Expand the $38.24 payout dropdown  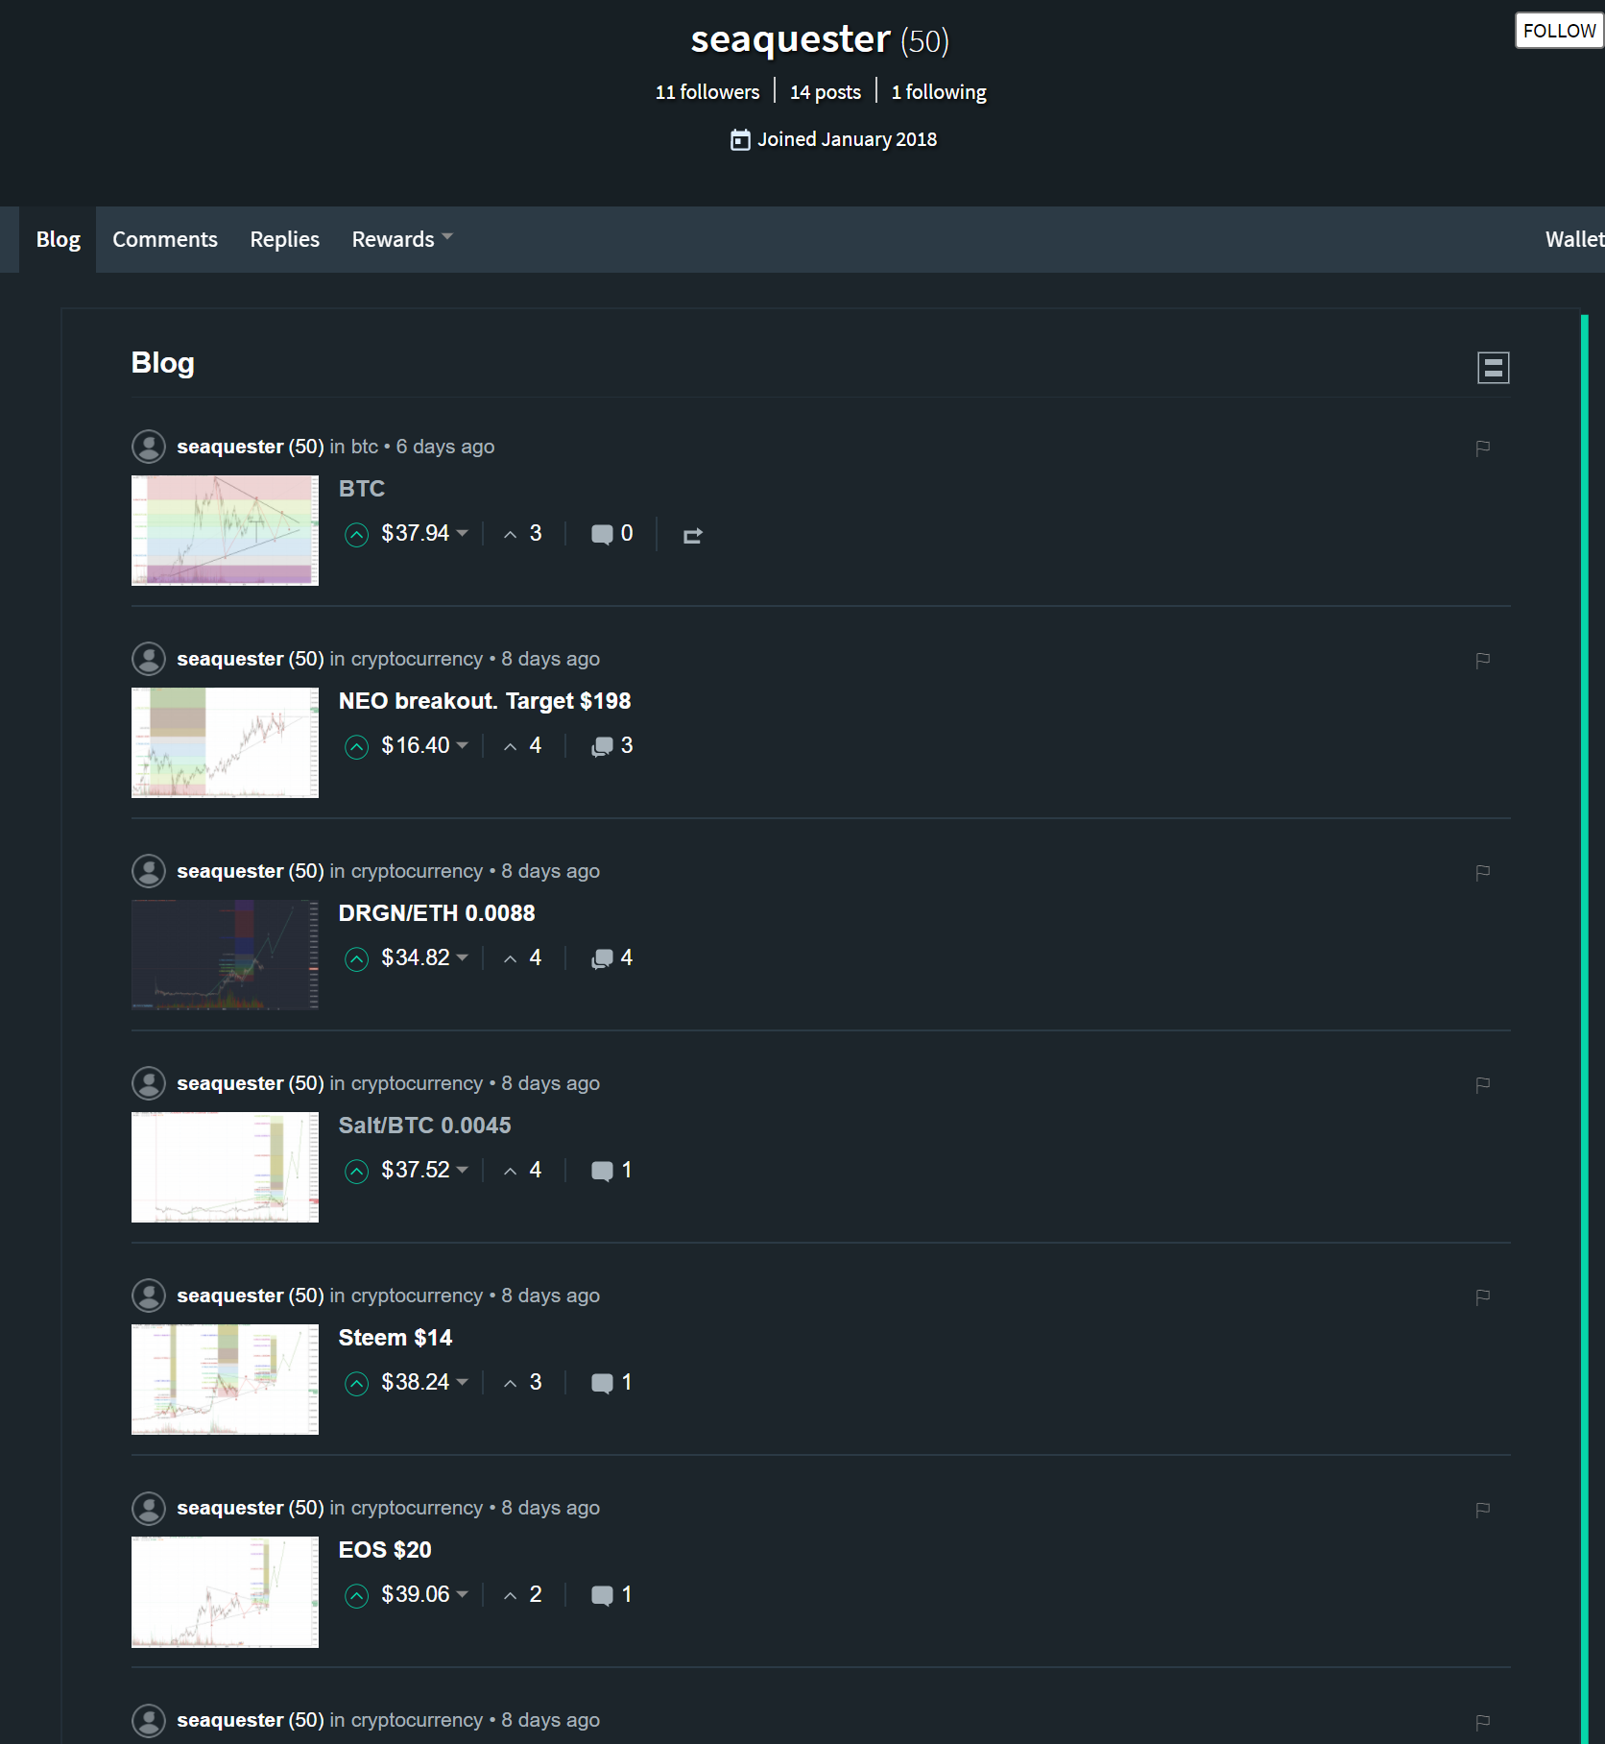tap(424, 1382)
